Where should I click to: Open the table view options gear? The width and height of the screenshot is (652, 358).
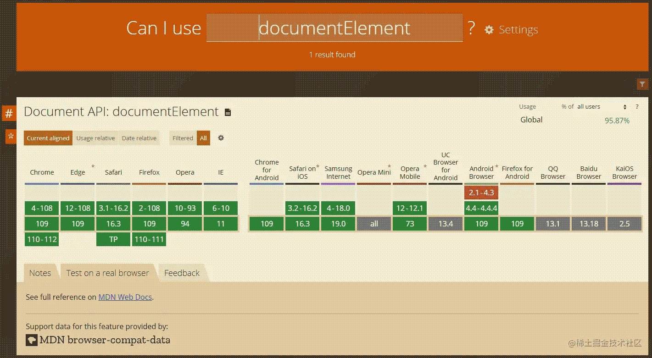click(221, 138)
